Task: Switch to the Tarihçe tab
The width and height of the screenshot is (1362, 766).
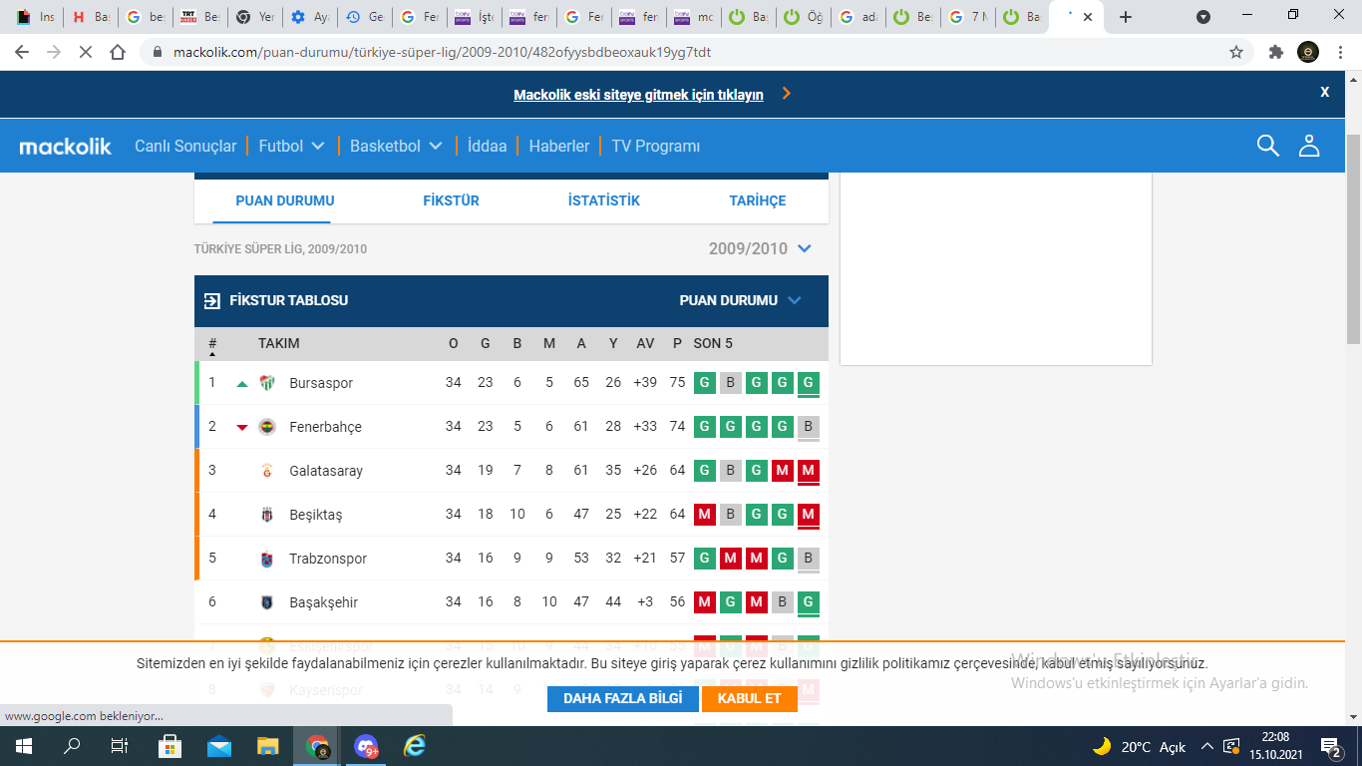Action: coord(758,200)
